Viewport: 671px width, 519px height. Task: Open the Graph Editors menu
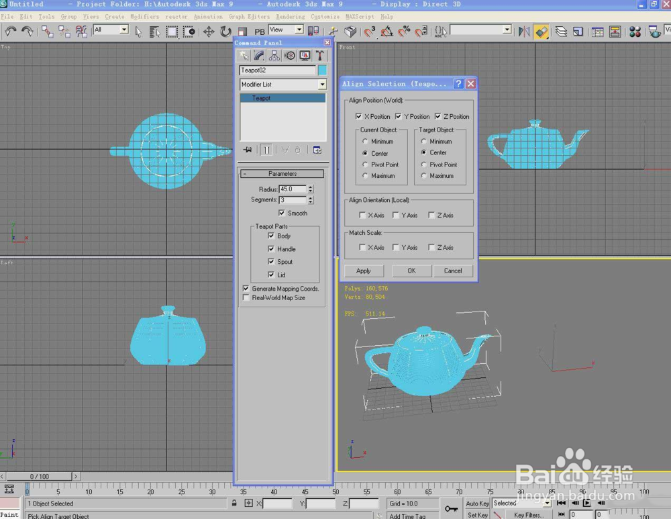249,17
